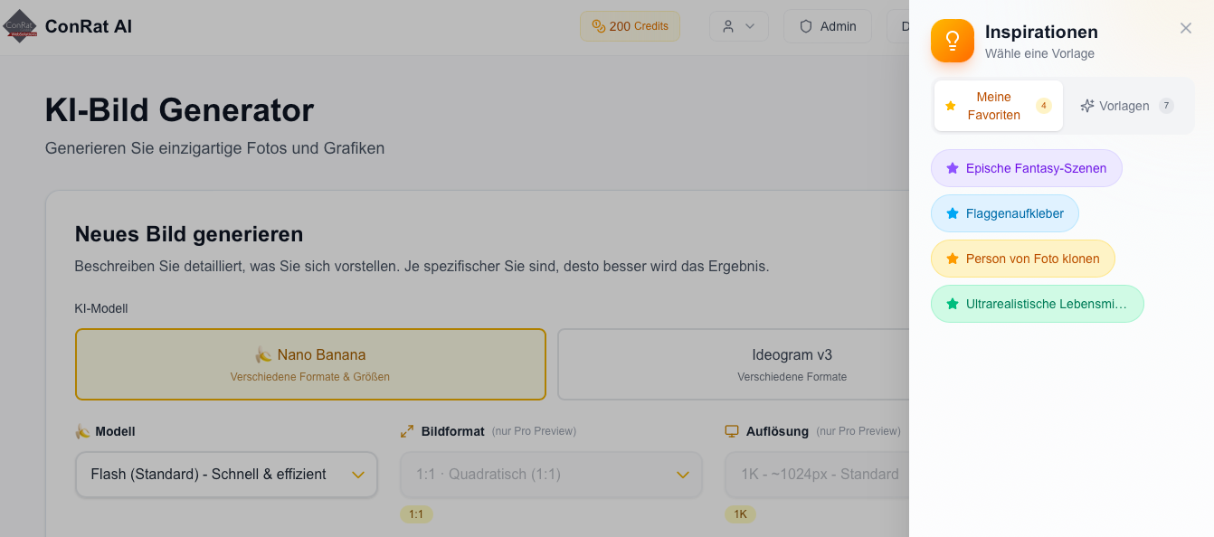Viewport: 1214px width, 537px height.
Task: Click the green star on Ultrarealistische template
Action: click(952, 304)
